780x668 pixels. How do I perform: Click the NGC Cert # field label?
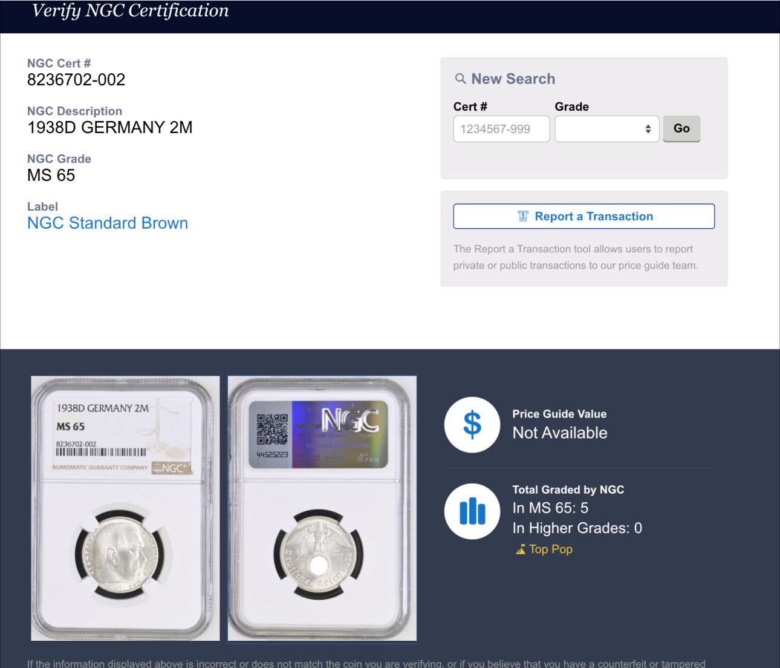(x=59, y=64)
